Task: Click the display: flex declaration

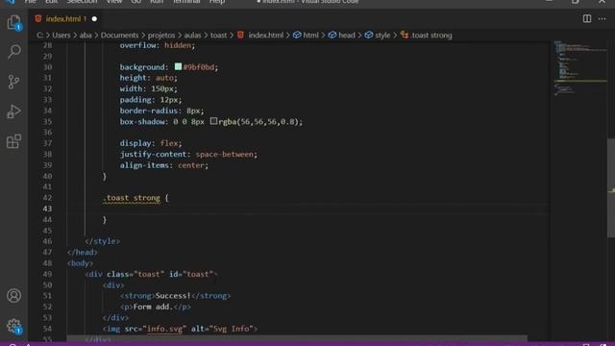Action: (x=151, y=143)
